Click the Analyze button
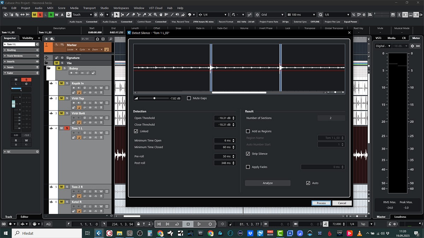Viewport: 424px width, 238px height. click(x=267, y=183)
